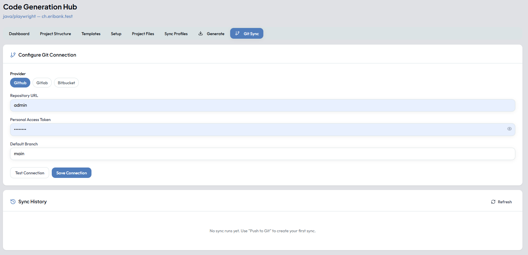This screenshot has height=255, width=528.
Task: Switch to Project Structure tab
Action: [x=55, y=34]
